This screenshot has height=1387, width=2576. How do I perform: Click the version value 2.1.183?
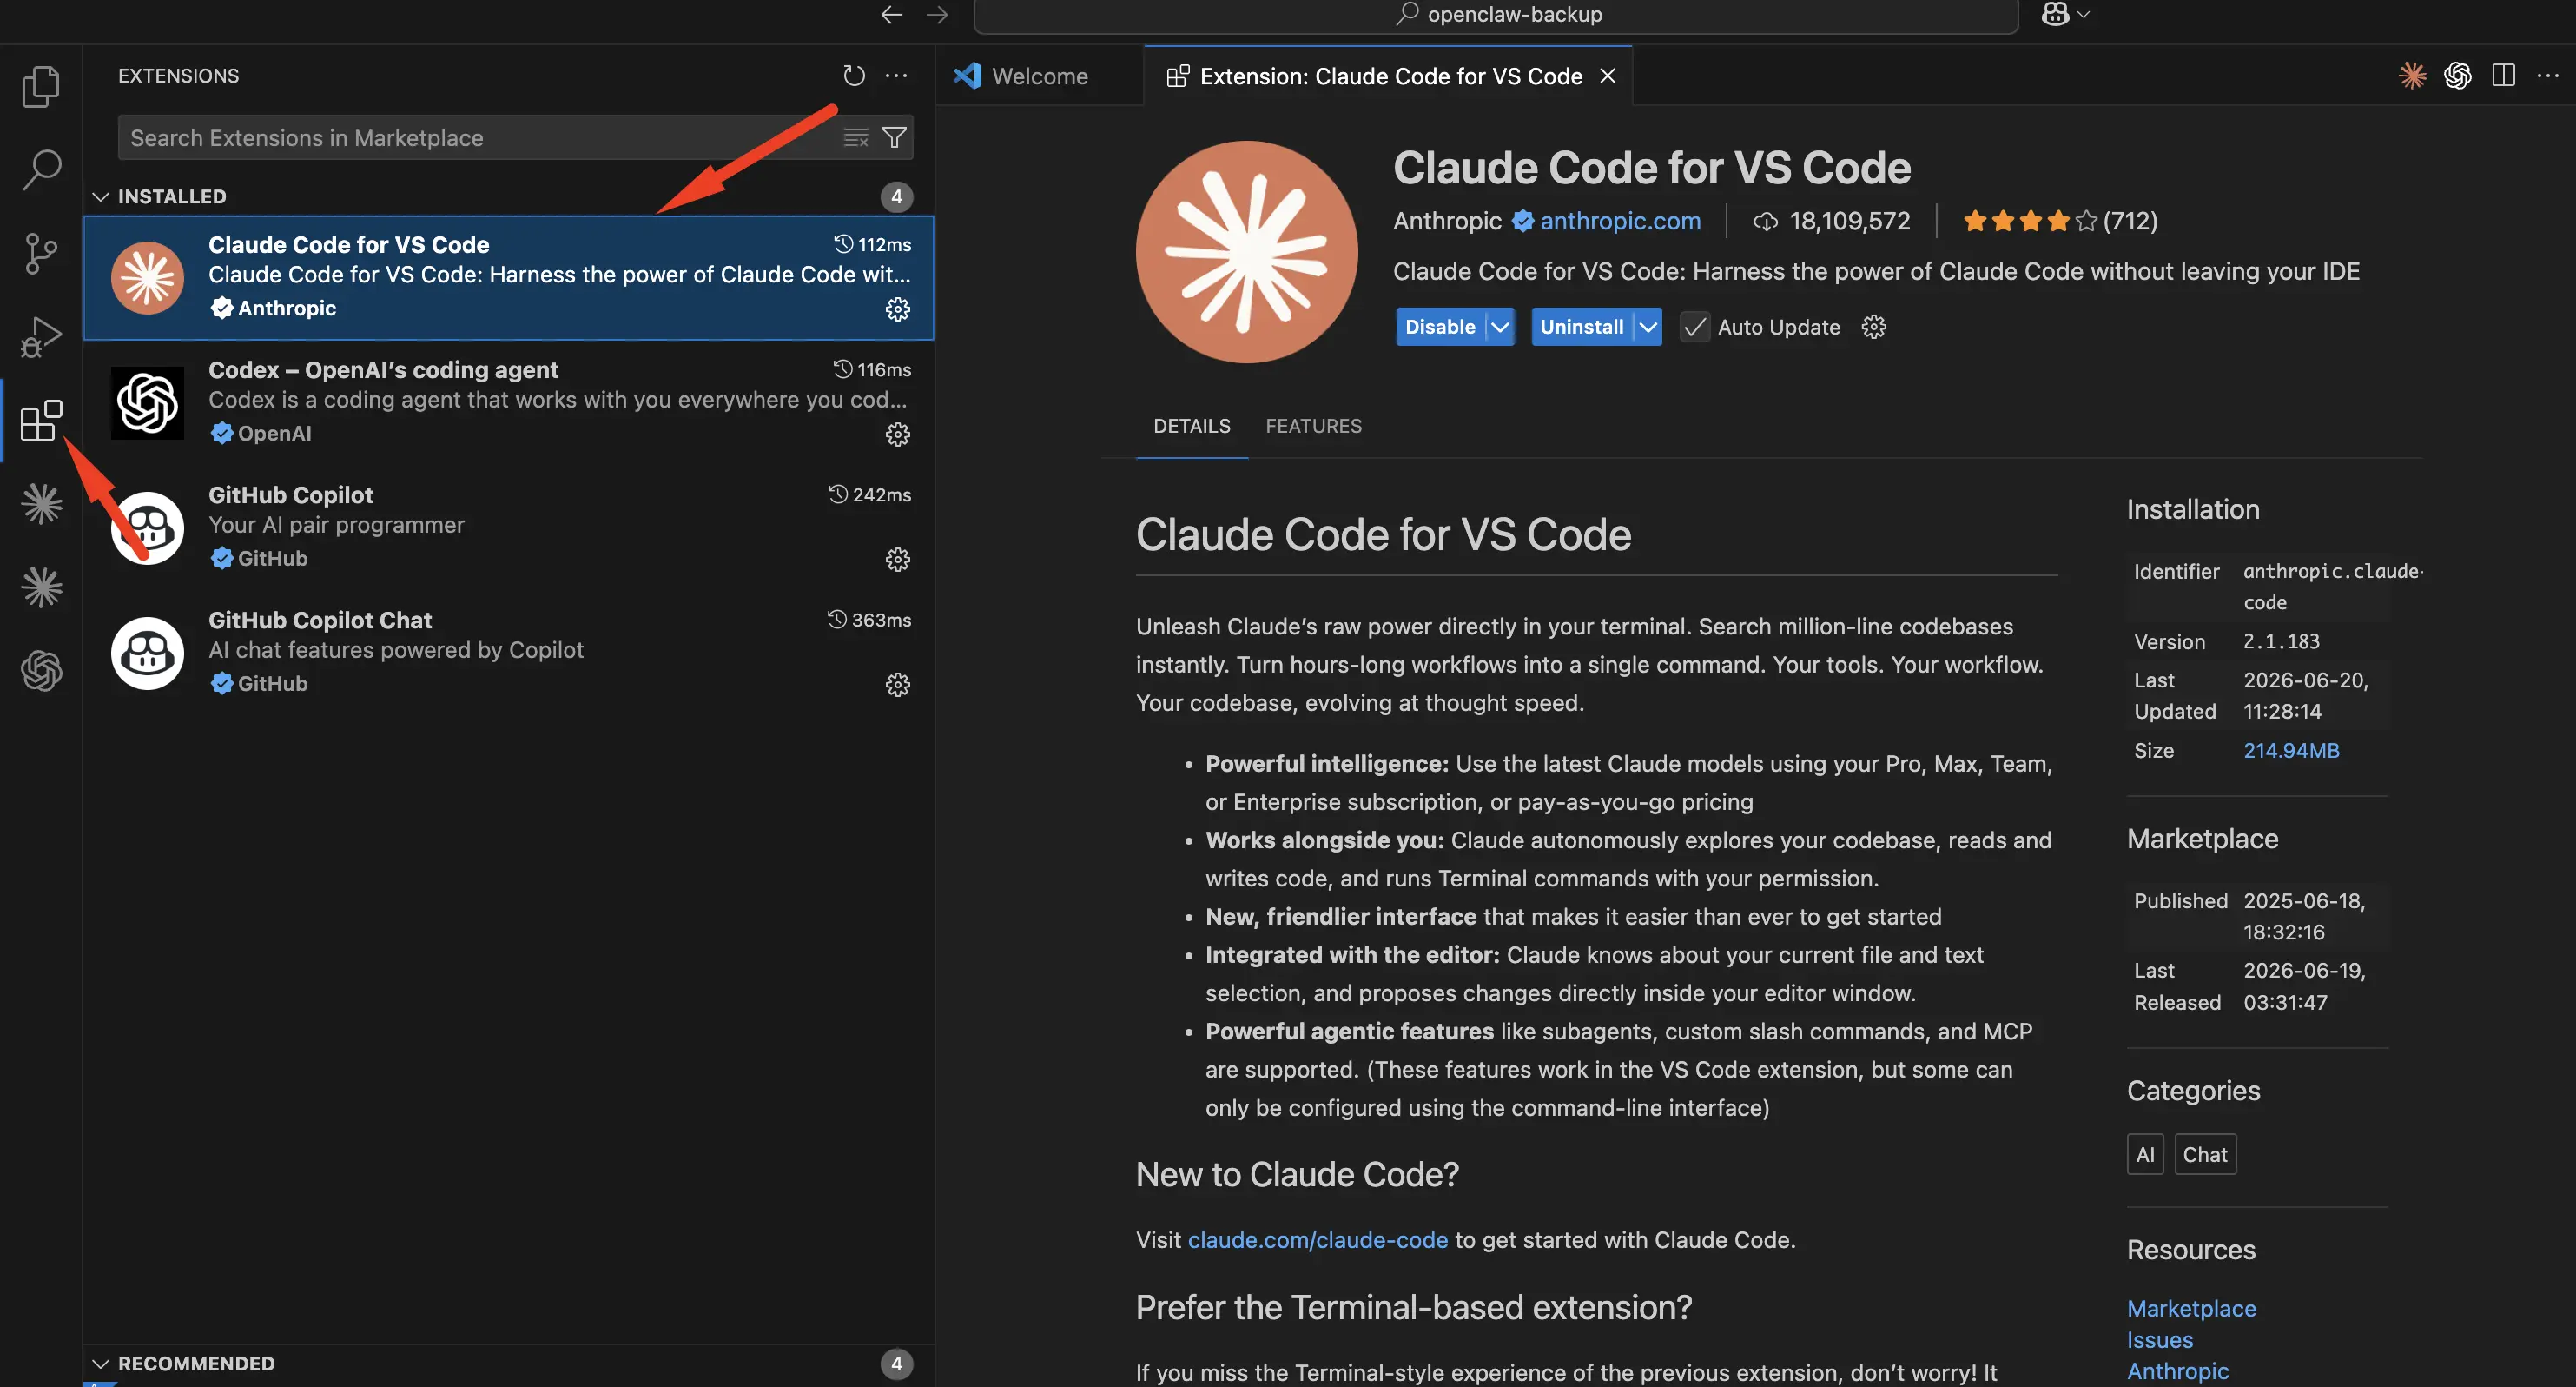[x=2281, y=641]
